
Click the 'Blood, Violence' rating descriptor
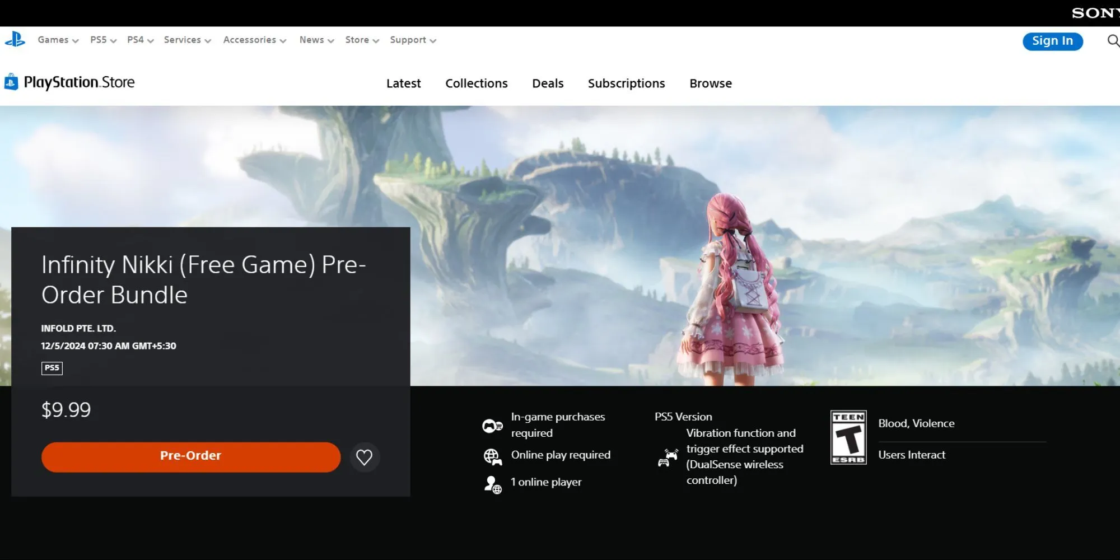tap(916, 423)
